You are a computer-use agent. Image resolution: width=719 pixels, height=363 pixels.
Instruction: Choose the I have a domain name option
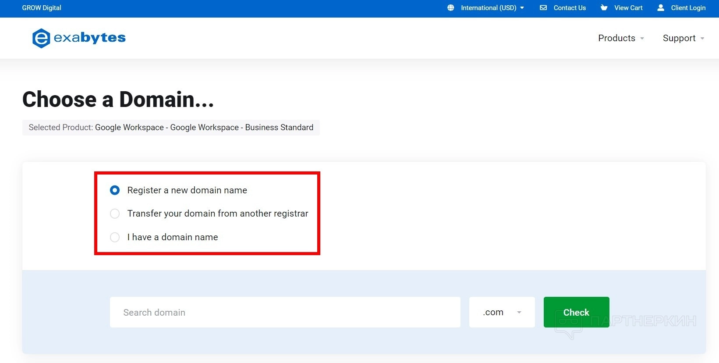click(x=115, y=237)
